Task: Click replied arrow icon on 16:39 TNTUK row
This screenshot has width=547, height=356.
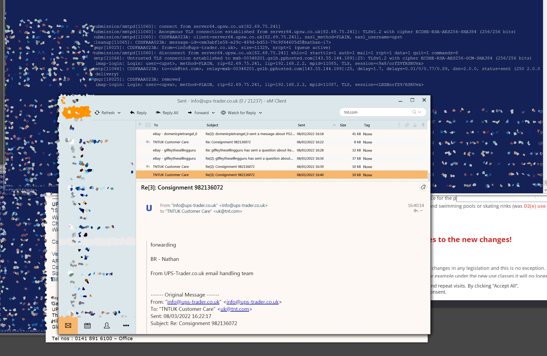Action: coord(148,167)
